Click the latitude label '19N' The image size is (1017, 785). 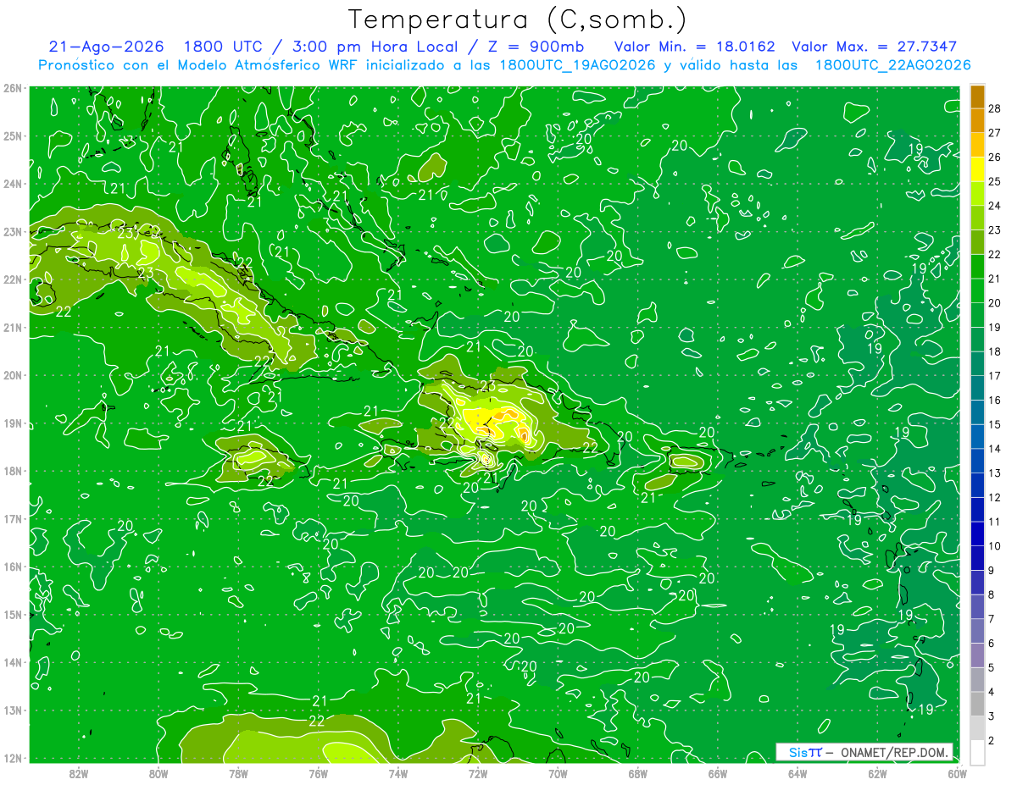[x=12, y=423]
